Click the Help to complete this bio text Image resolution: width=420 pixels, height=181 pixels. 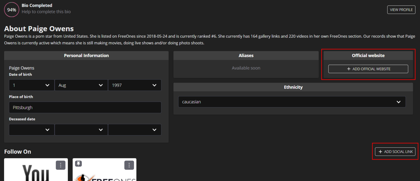pyautogui.click(x=46, y=12)
